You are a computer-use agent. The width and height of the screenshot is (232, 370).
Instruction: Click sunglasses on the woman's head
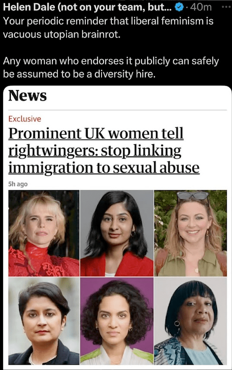tap(193, 196)
